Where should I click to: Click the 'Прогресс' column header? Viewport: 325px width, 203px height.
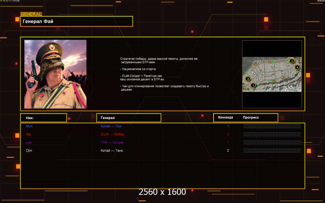[251, 117]
